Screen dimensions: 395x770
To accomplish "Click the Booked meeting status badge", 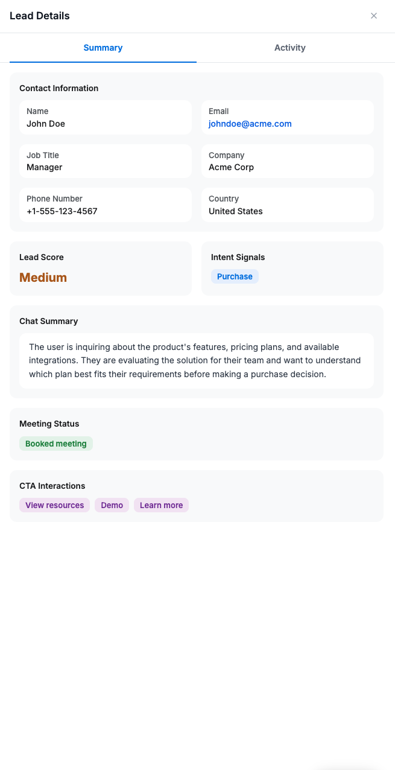I will [x=56, y=444].
